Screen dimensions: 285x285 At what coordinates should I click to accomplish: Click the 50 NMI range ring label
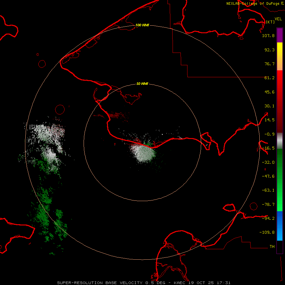coord(142,84)
